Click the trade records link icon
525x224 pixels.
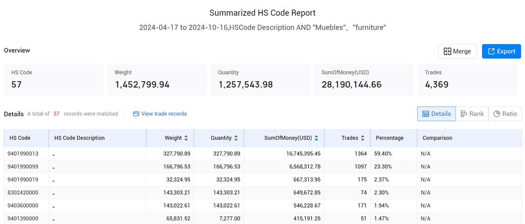pyautogui.click(x=136, y=114)
